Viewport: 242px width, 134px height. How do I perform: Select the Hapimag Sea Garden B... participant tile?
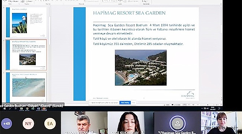click(177, 123)
